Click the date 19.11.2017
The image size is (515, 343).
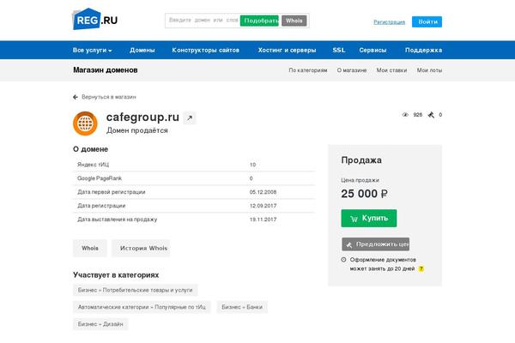[263, 220]
